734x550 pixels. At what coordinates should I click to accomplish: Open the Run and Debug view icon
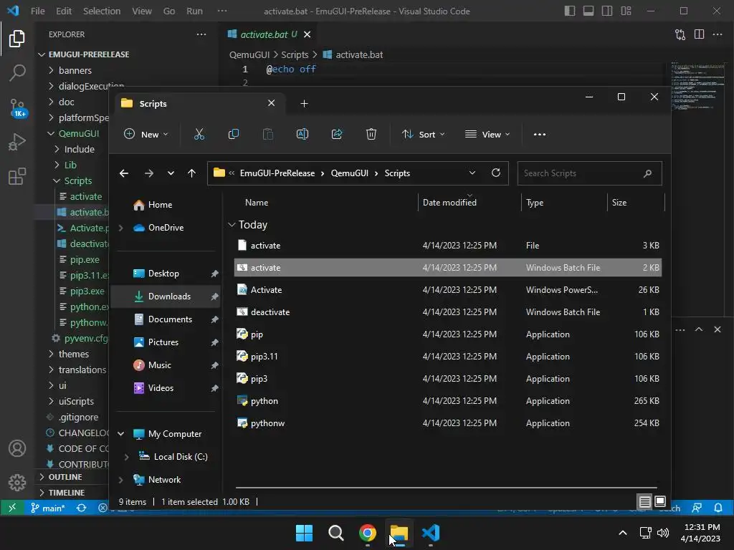pos(17,142)
